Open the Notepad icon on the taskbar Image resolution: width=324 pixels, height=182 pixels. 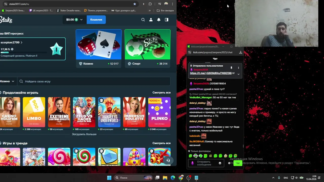(x=196, y=178)
